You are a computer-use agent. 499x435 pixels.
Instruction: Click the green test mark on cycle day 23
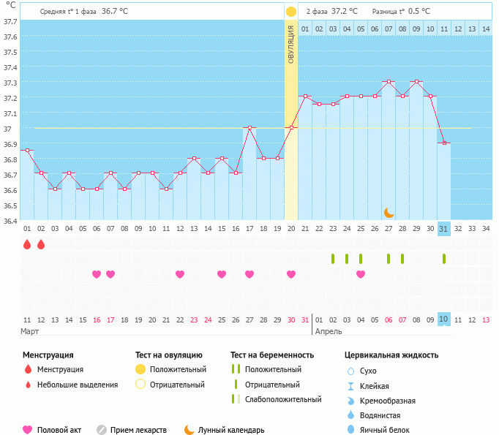pyautogui.click(x=333, y=259)
